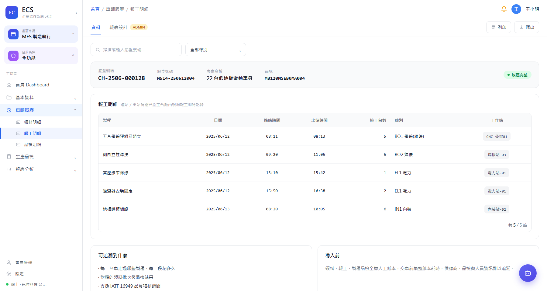The height and width of the screenshot is (291, 547).
Task: Open 領料明細 in the sidebar
Action: pyautogui.click(x=41, y=122)
